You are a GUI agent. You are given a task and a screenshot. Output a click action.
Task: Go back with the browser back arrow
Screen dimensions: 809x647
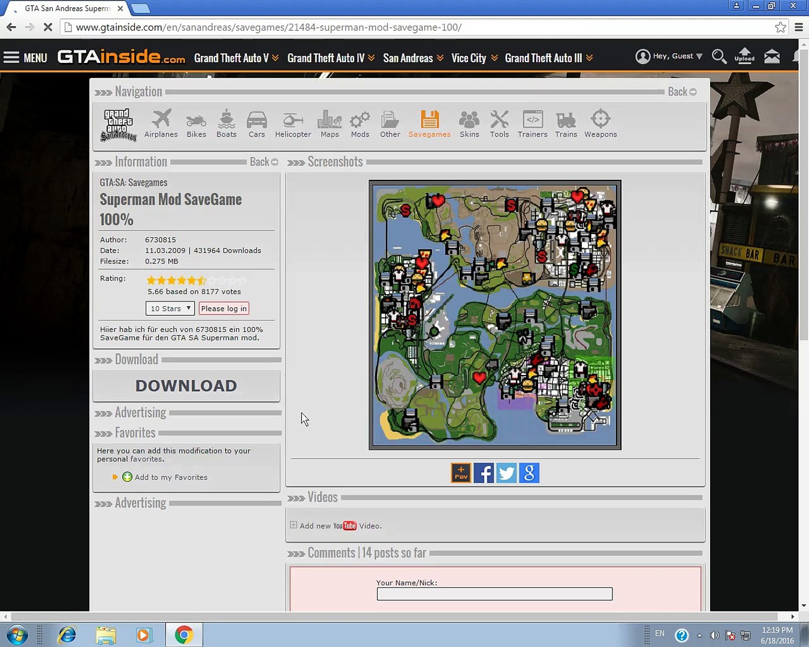tap(11, 27)
